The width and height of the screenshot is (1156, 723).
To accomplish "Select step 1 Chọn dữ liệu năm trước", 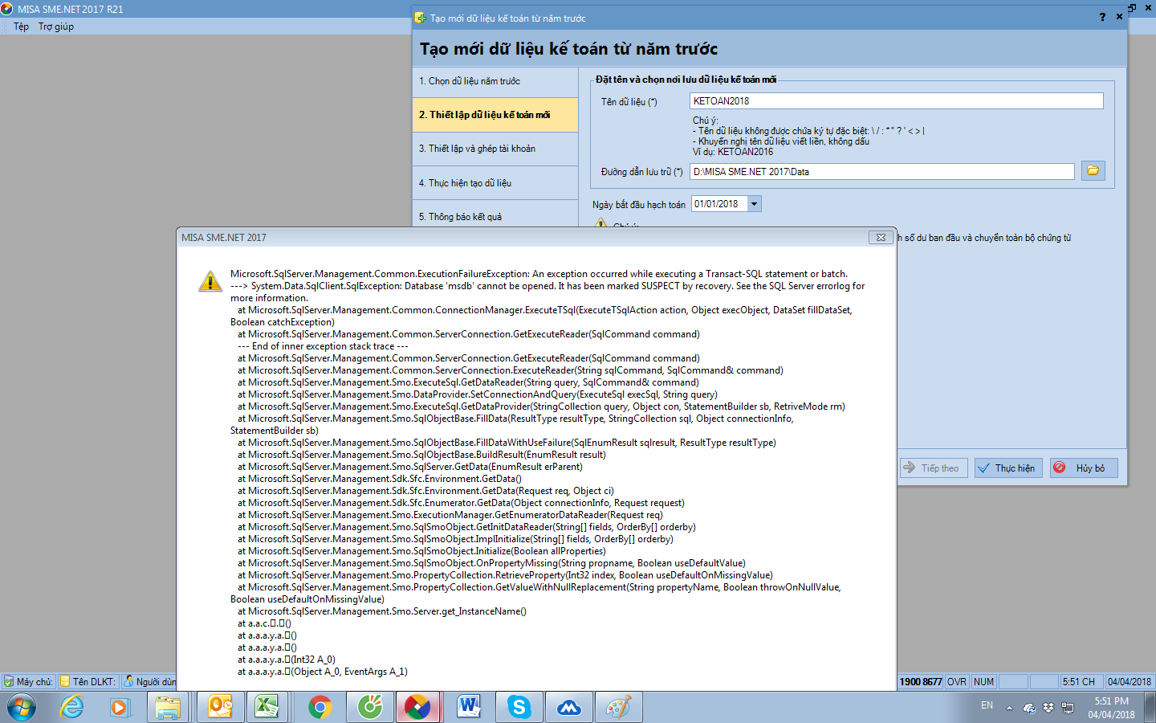I will pos(495,81).
